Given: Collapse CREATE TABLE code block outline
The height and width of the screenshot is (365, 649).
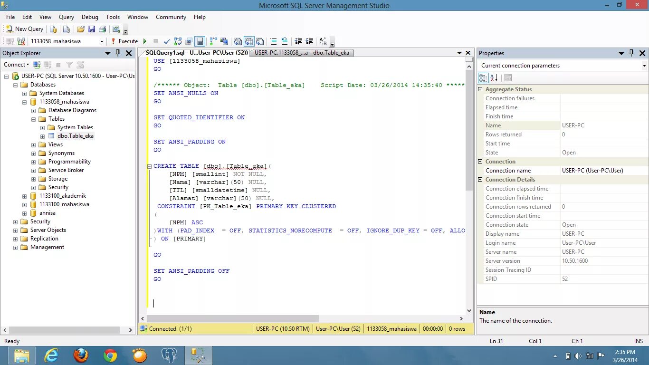Looking at the screenshot, I should 150,166.
